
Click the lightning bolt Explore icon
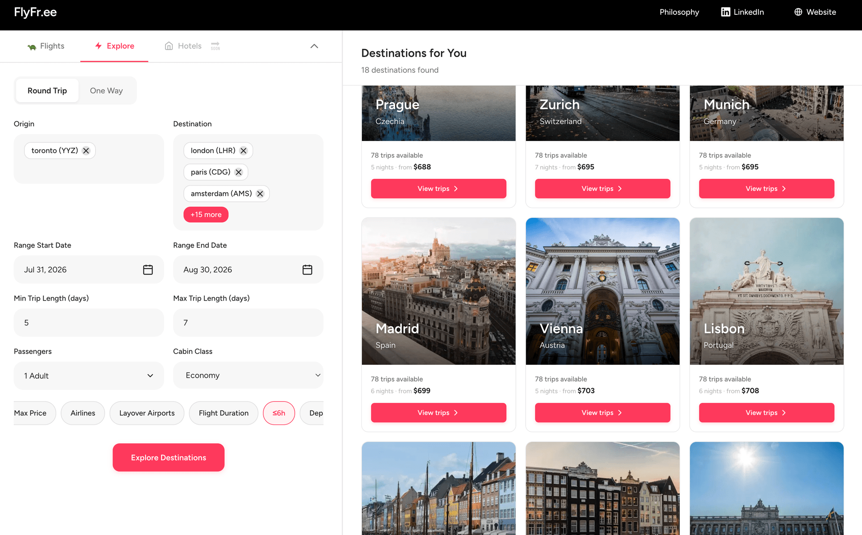tap(98, 46)
